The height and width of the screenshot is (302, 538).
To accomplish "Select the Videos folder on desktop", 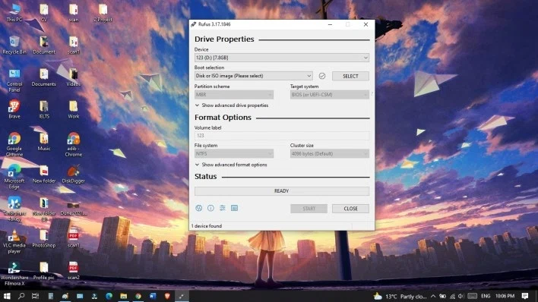I will pyautogui.click(x=73, y=77).
